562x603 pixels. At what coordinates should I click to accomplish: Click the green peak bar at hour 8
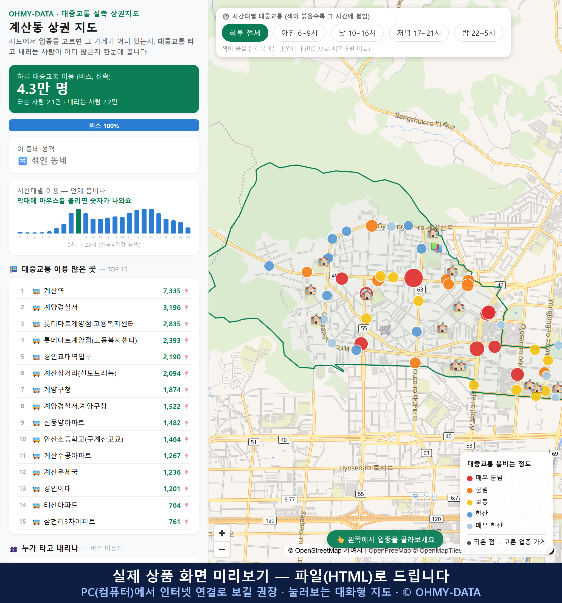78,221
